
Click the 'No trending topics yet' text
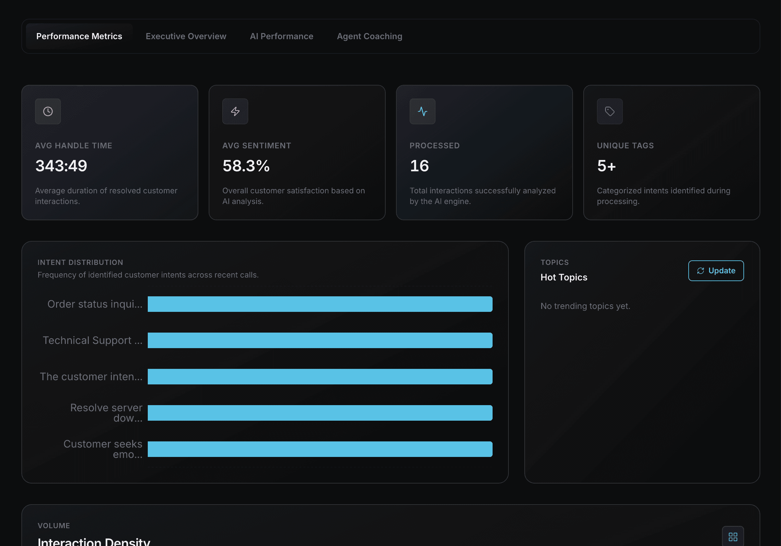585,306
